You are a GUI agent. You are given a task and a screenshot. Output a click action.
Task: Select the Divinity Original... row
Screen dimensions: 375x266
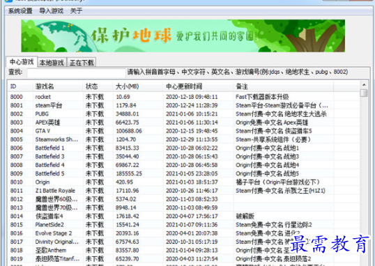pyautogui.click(x=184, y=242)
